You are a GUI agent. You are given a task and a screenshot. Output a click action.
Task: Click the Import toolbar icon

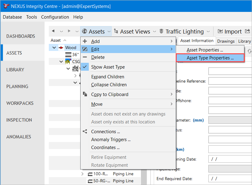click(220, 31)
